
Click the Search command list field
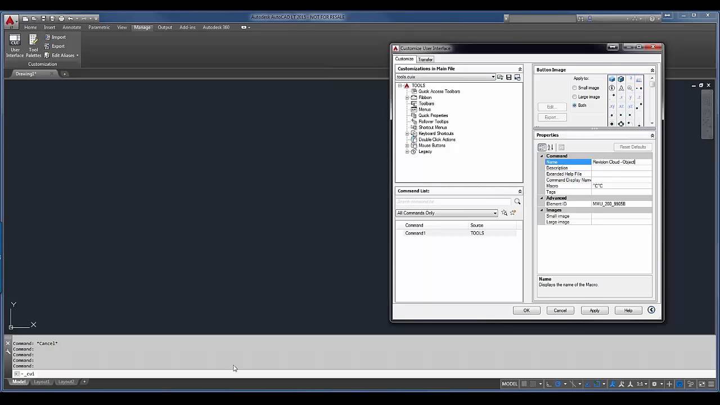[x=453, y=201]
